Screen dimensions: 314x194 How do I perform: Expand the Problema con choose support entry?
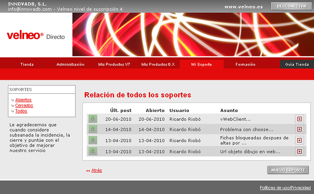pos(299,129)
